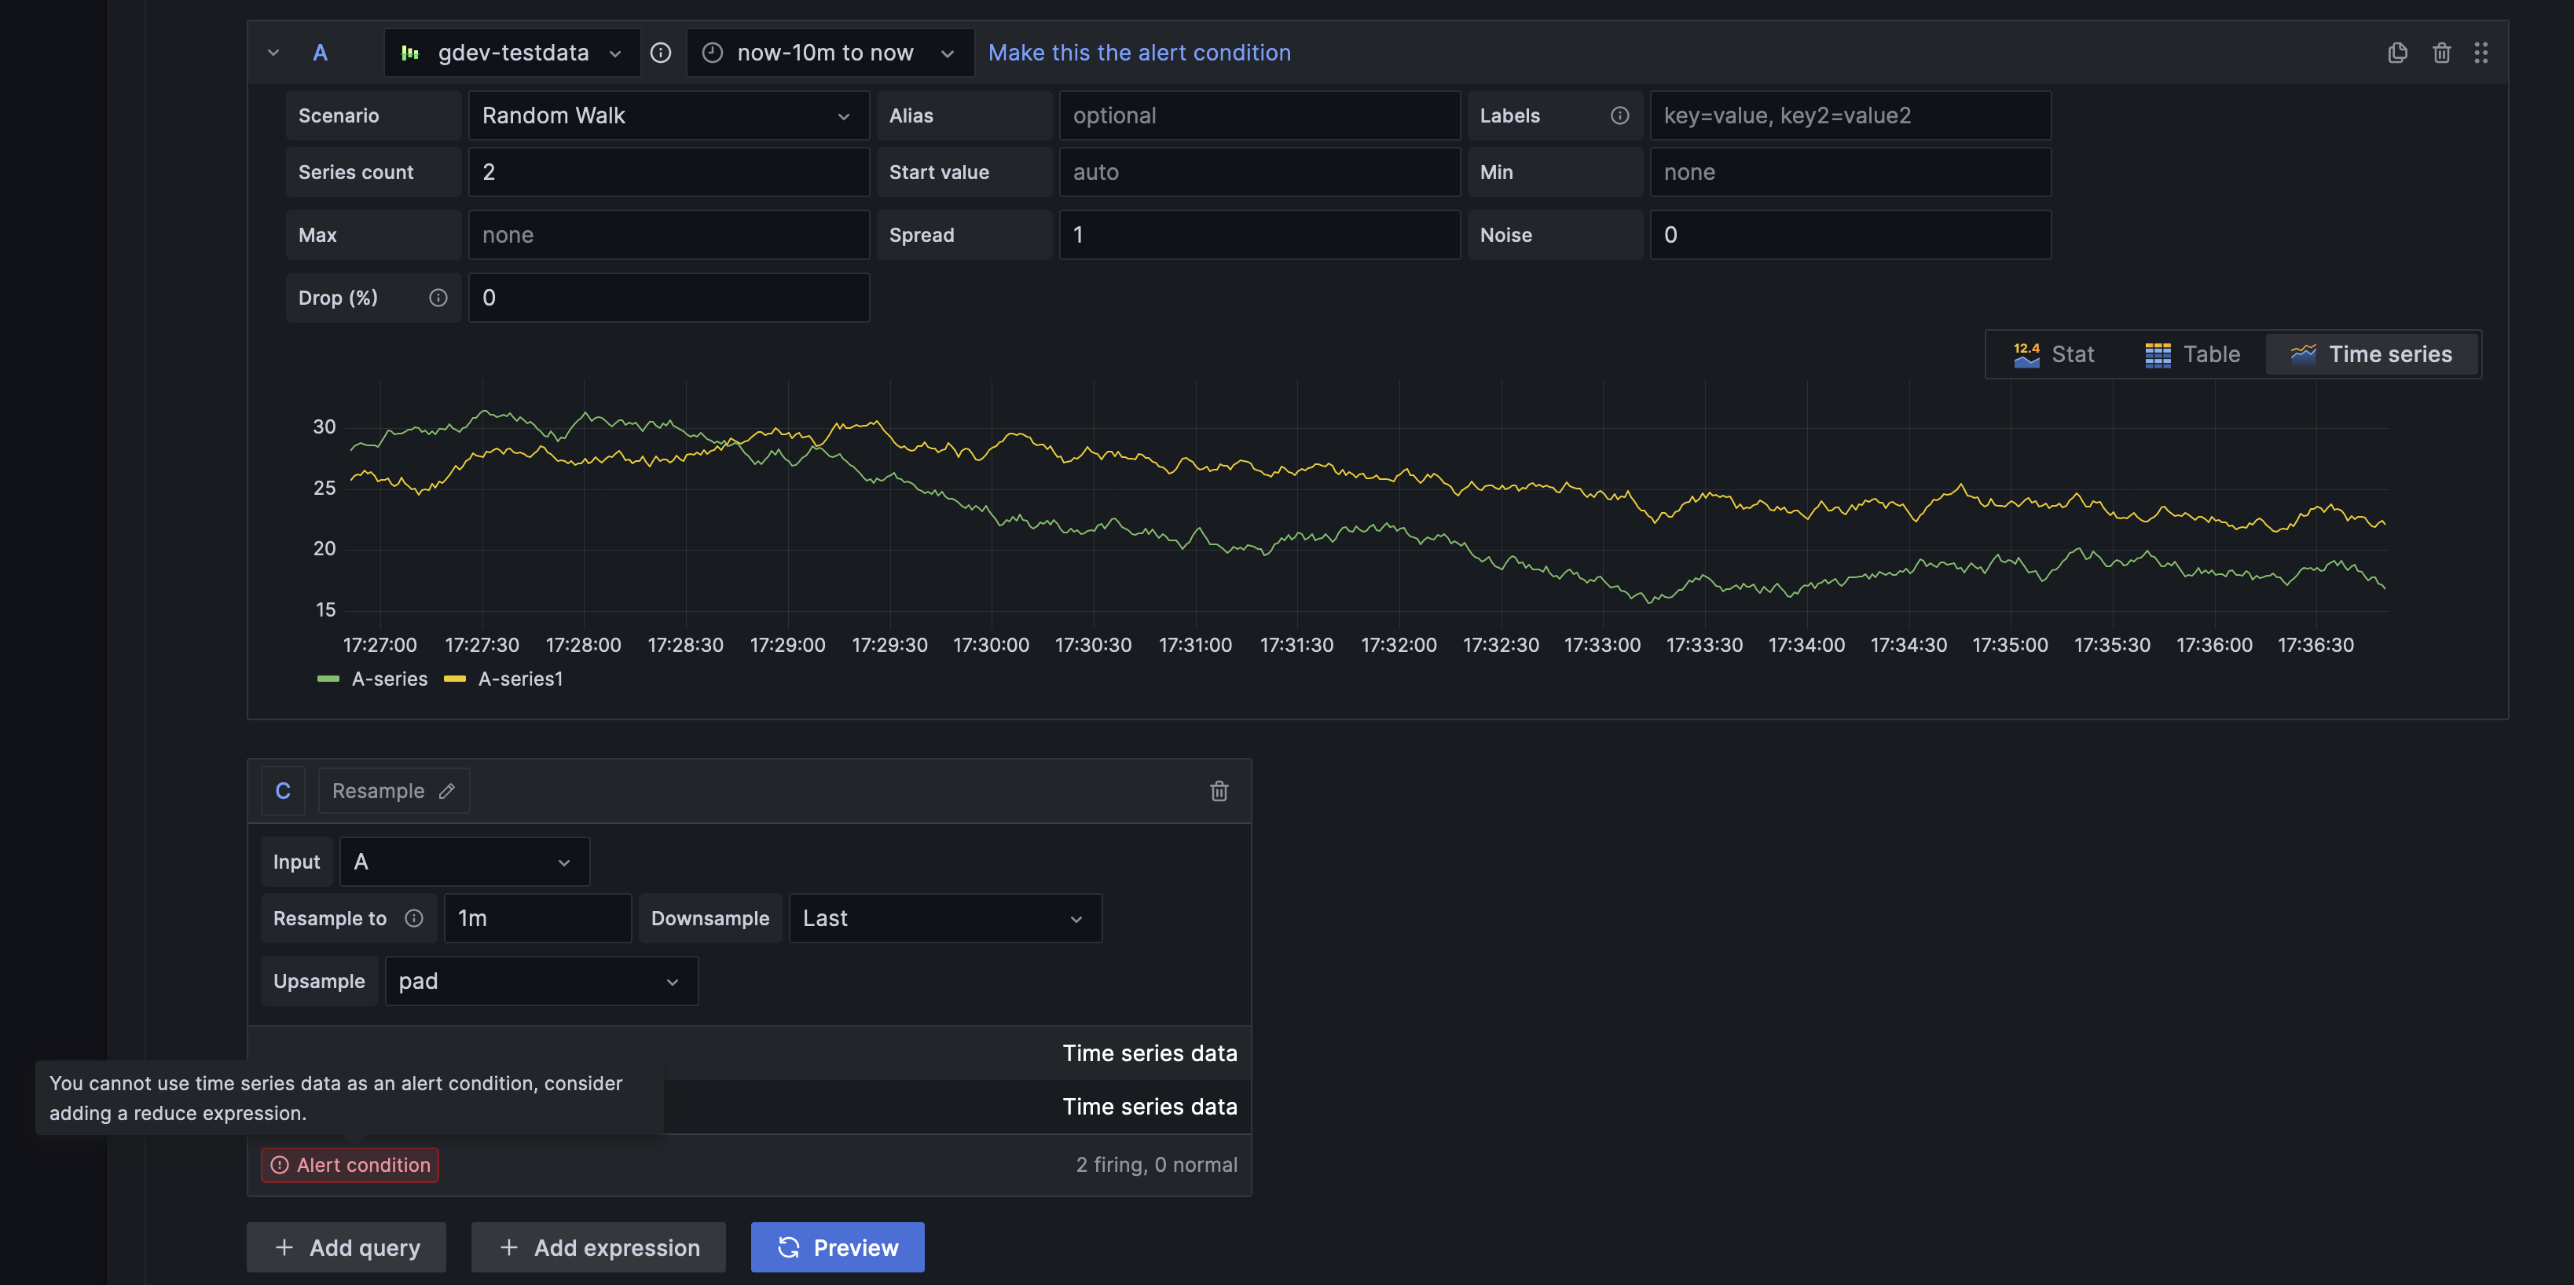Viewport: 2574px width, 1285px height.
Task: Delete the Resample expression with its trash icon
Action: (1219, 790)
